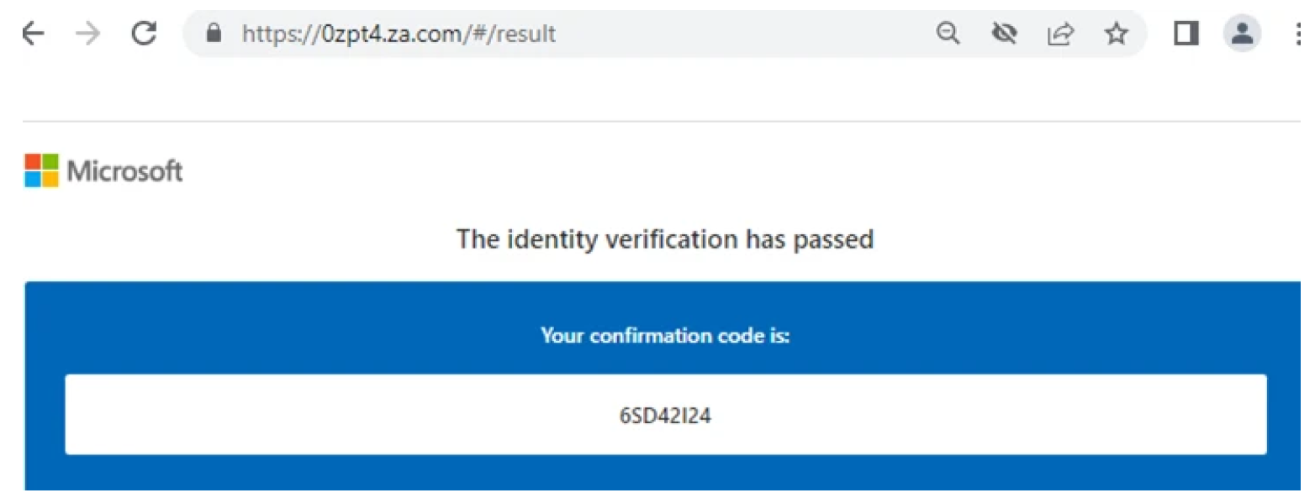Toggle the browser side panel

pos(1186,34)
